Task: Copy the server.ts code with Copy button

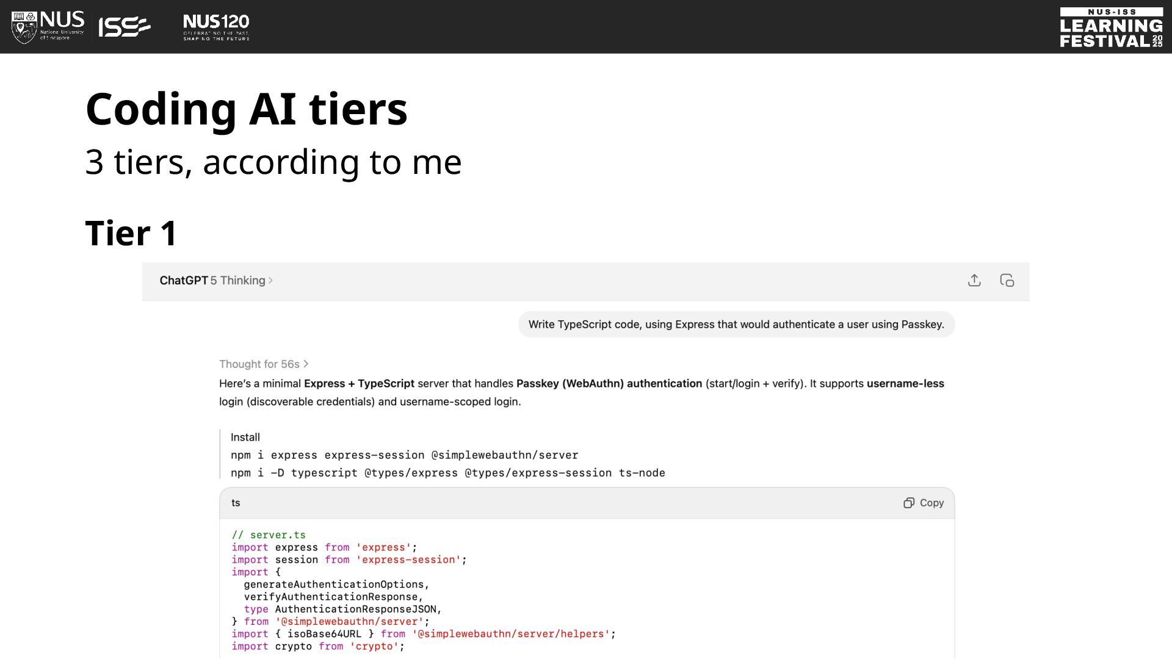Action: [924, 503]
